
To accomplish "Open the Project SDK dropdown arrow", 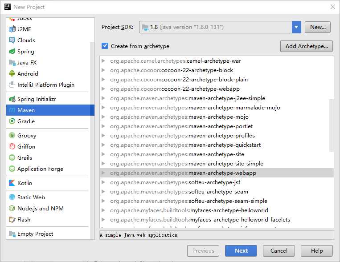I will [x=296, y=27].
